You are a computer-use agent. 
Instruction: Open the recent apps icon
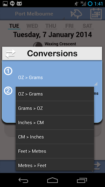pos(82,180)
